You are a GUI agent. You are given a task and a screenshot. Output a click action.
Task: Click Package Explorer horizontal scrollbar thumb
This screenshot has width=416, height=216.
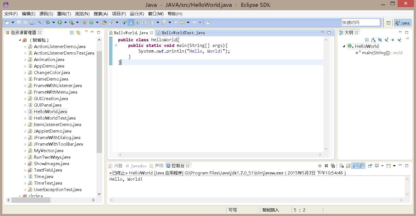31,200
